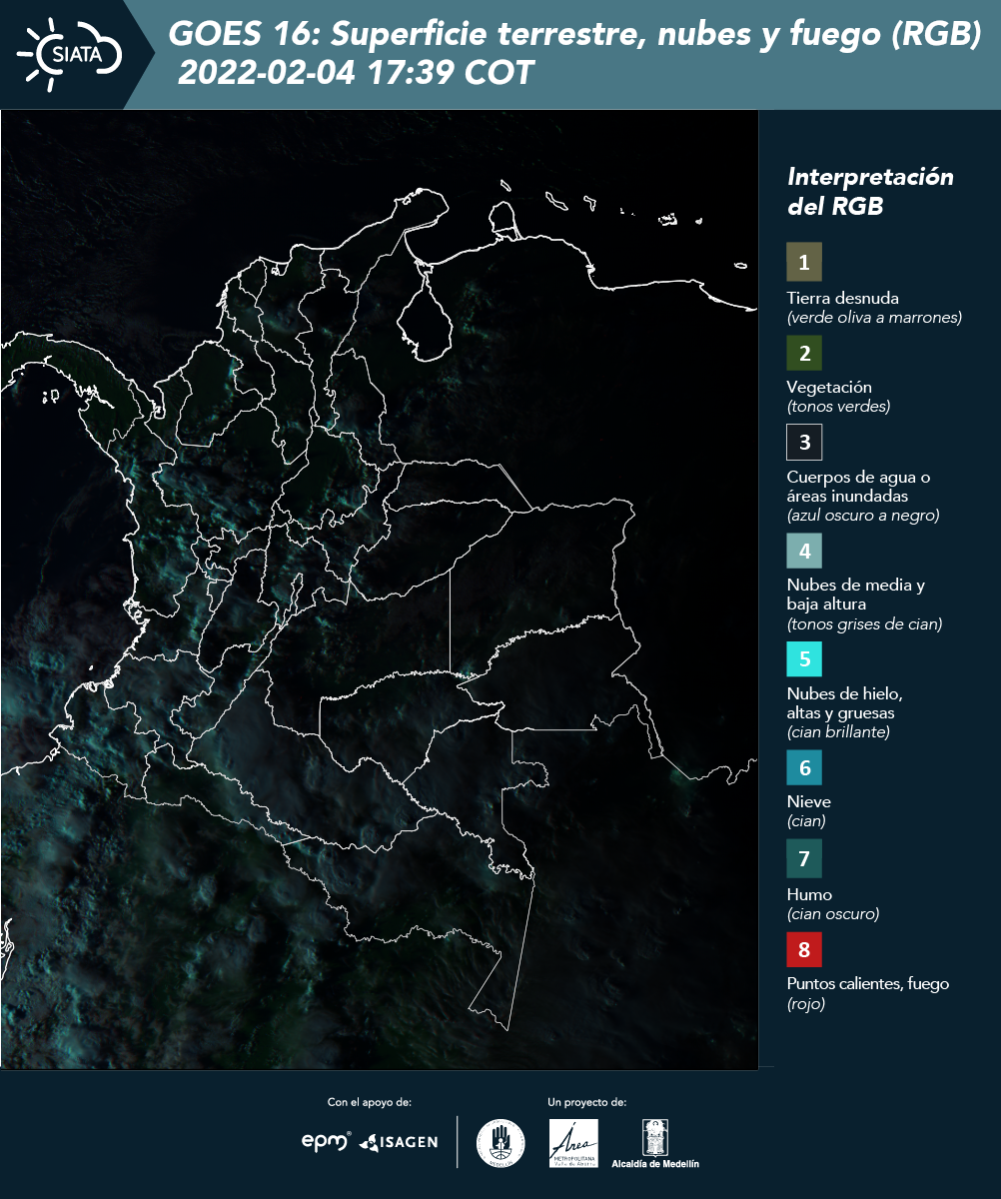Screen dimensions: 1001x1199
Task: Select legend swatch 7 Humo
Action: pos(804,858)
